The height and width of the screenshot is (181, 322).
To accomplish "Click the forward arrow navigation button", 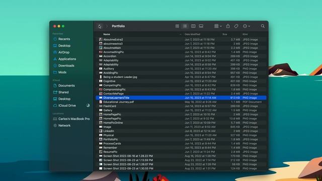I will coord(107,26).
